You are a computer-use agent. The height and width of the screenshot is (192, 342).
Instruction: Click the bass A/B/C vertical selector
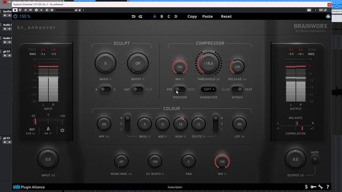(128, 123)
